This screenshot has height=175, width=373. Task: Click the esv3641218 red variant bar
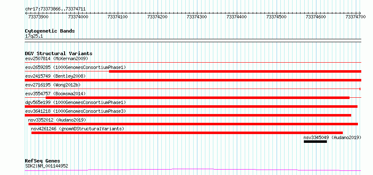[x=188, y=115]
